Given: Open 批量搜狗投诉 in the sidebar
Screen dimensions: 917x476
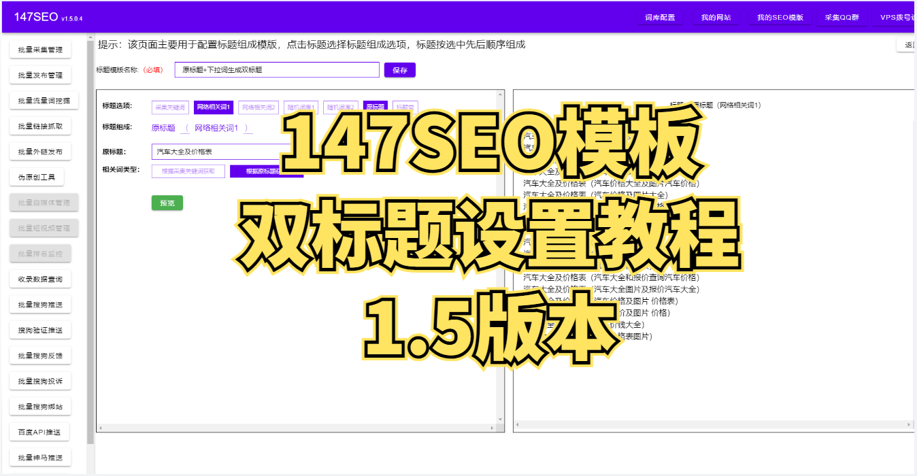Looking at the screenshot, I should [x=40, y=381].
